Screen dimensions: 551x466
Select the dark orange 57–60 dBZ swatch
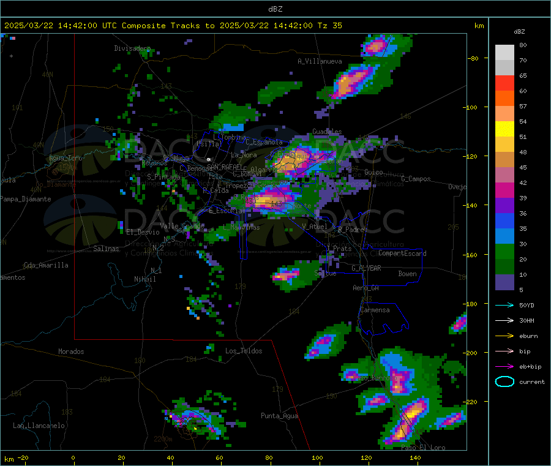coord(504,99)
